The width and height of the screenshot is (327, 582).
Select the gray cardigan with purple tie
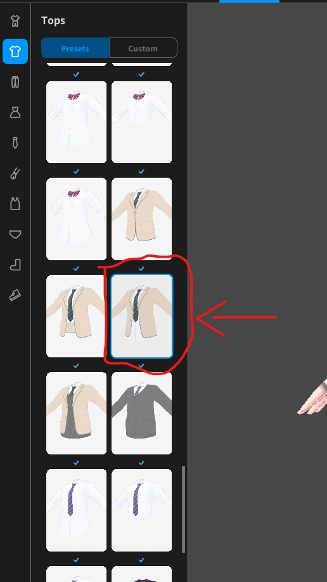[x=141, y=413]
